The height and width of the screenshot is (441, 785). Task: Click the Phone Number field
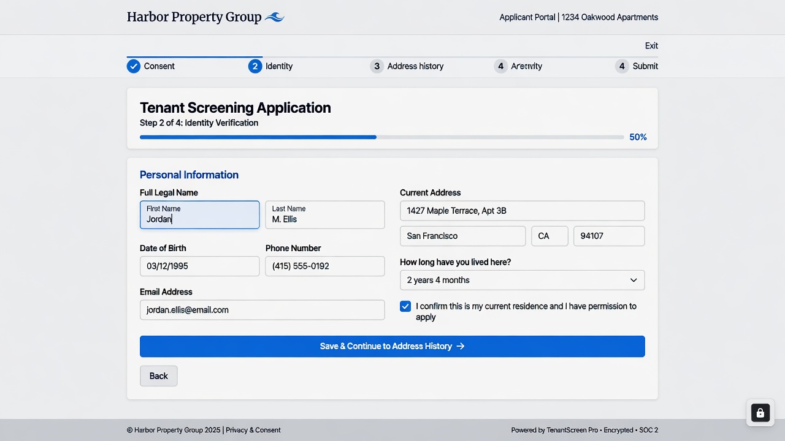(x=325, y=266)
